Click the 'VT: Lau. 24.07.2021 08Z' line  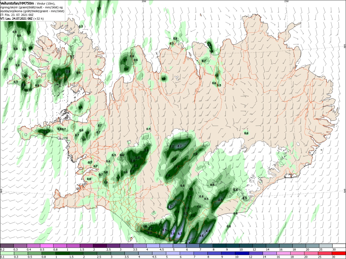coord(16,19)
